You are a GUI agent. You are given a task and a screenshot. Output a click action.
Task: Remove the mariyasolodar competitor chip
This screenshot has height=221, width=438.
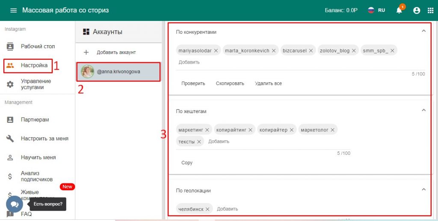(216, 50)
